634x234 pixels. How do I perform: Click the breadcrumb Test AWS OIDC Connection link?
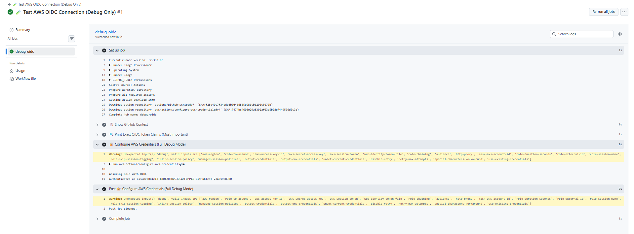tap(50, 5)
